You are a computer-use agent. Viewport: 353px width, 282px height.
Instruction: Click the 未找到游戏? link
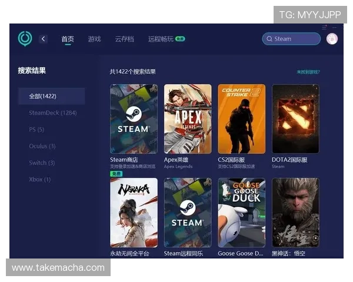tap(308, 72)
